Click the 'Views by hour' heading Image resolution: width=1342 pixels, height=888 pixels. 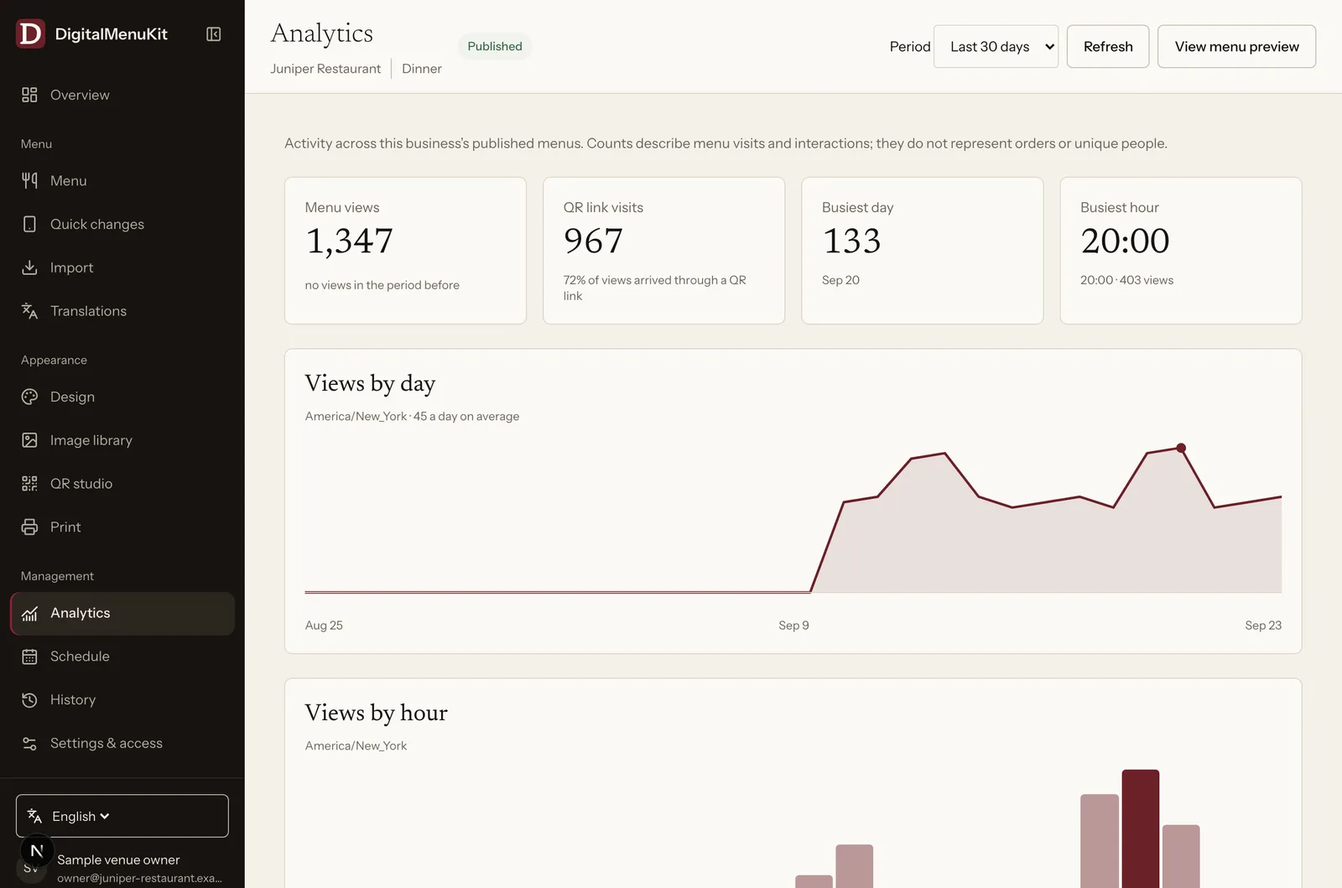pyautogui.click(x=376, y=713)
